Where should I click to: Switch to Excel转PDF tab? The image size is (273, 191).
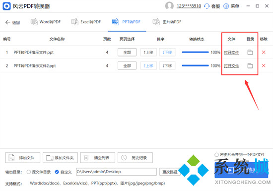[86, 22]
